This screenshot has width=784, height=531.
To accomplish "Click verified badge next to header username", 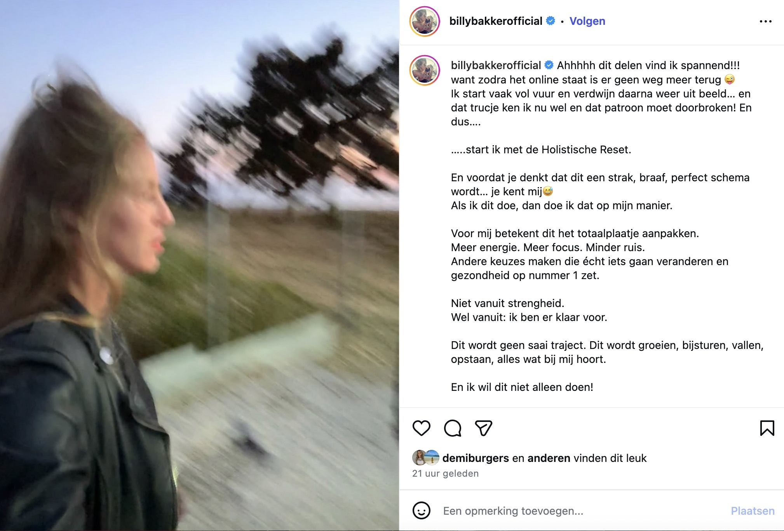I will (551, 21).
